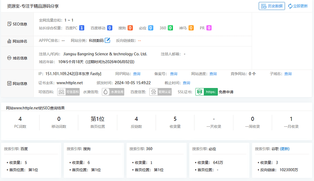
Task: Click the 百度信誉 官网认证 badge
Action: [160, 92]
